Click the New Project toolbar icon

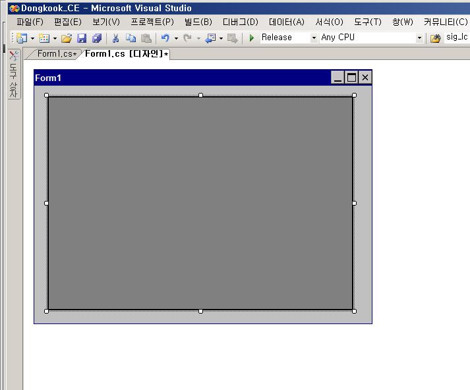tap(22, 38)
